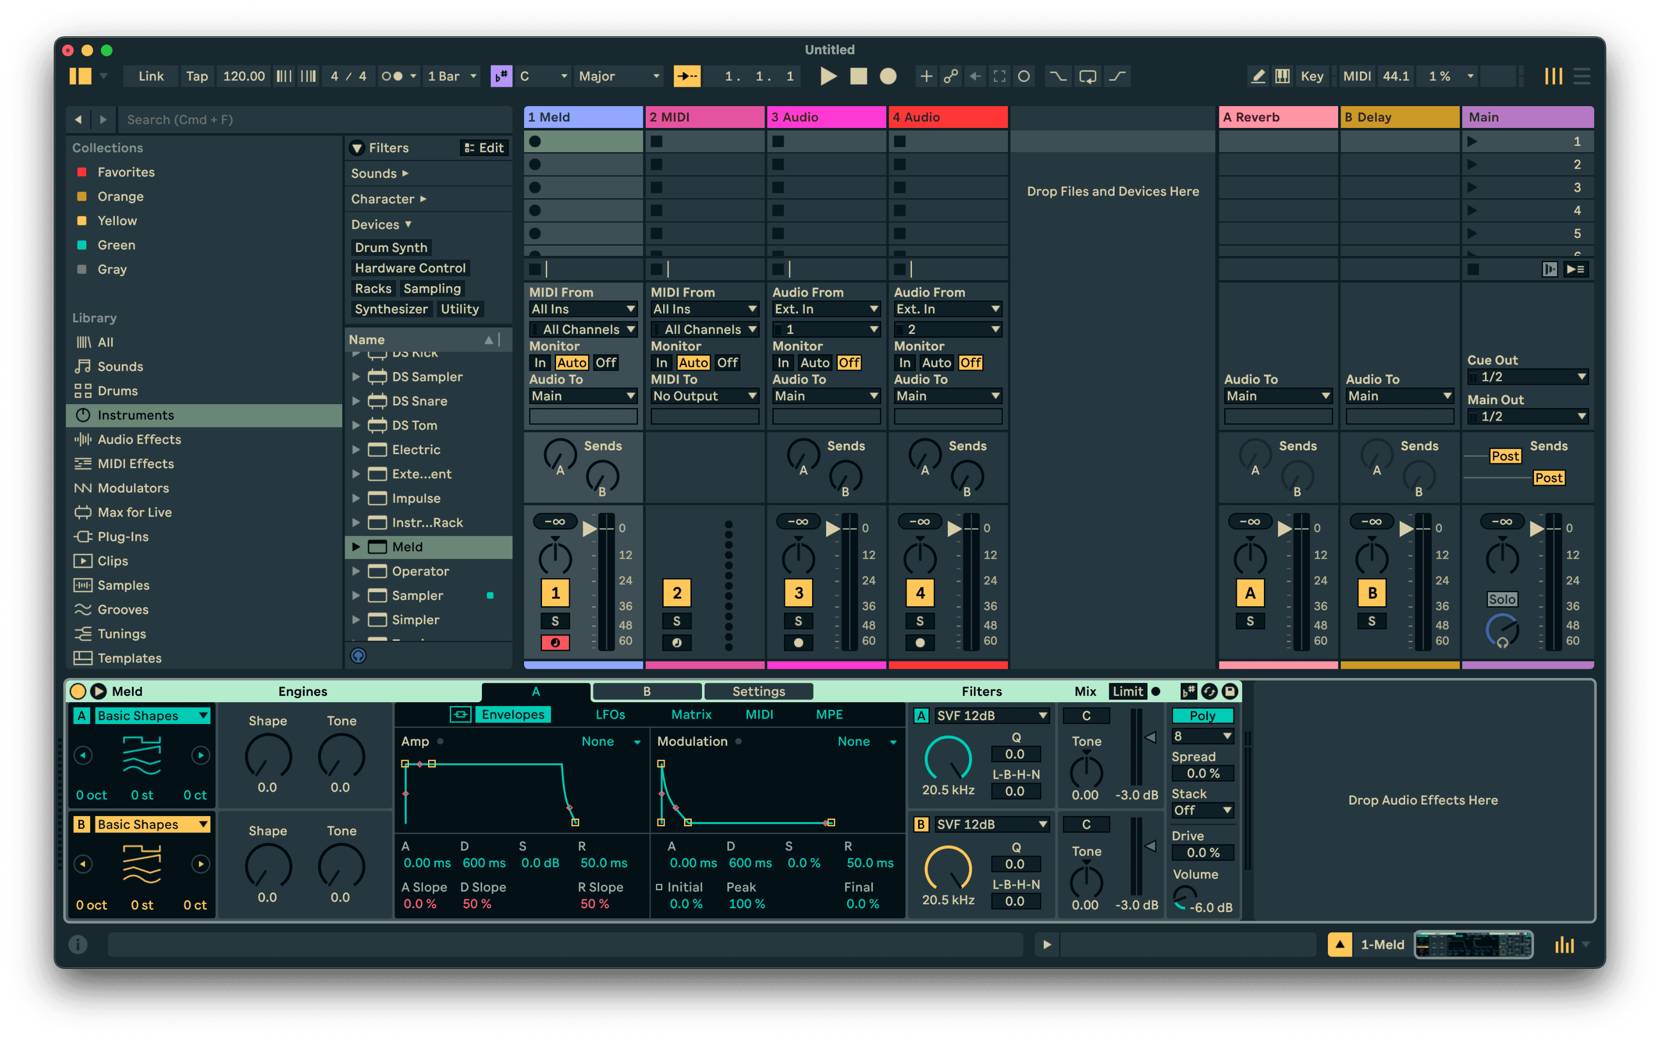Open Engine A Basic Shapes oscillator dropdown
The width and height of the screenshot is (1660, 1040).
(x=152, y=715)
